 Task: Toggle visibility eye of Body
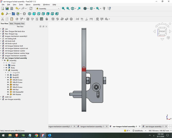point(7,68)
